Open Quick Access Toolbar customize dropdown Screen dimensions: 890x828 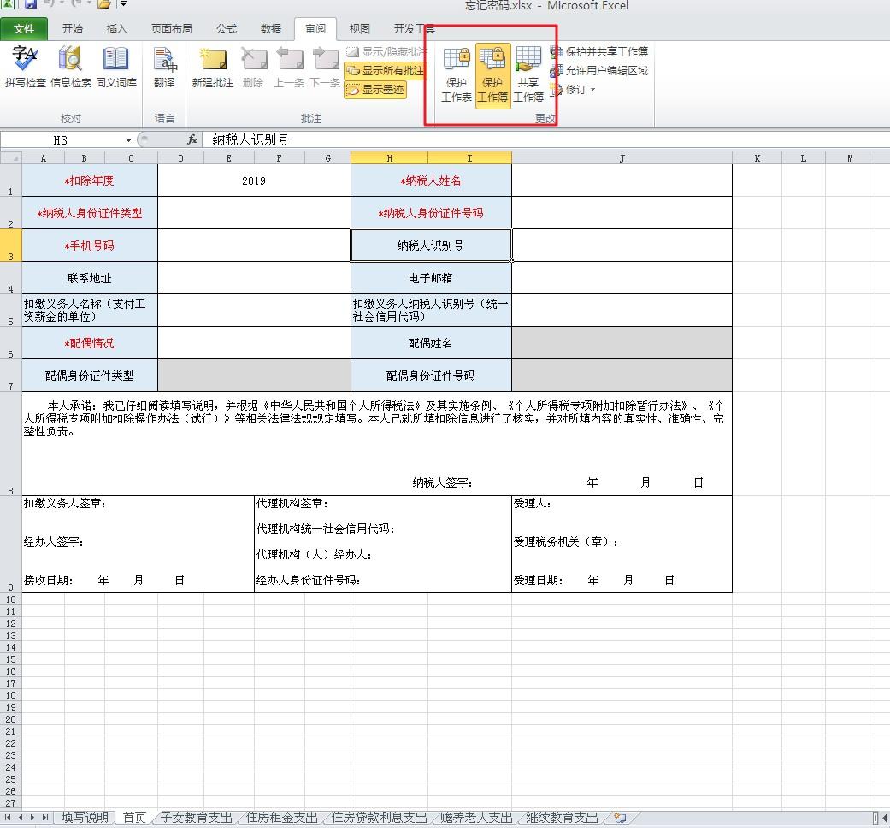(123, 4)
